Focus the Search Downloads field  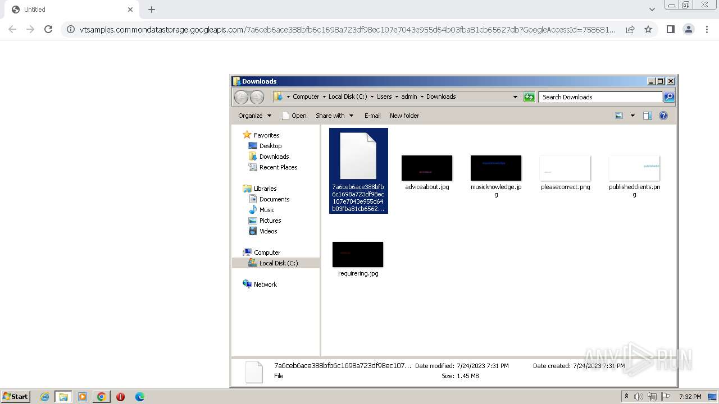tap(600, 97)
